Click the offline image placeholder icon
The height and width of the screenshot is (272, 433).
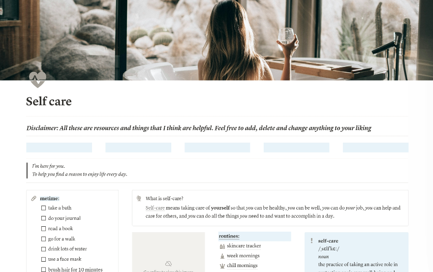(x=168, y=264)
